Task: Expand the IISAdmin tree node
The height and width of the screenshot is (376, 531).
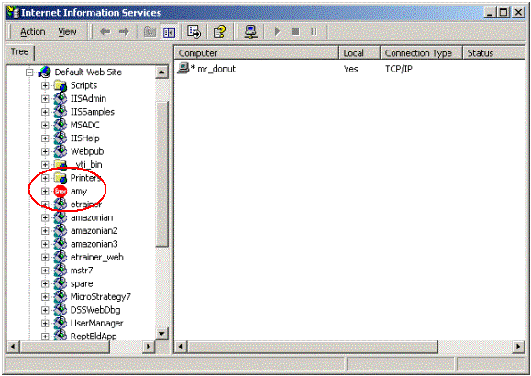Action: pyautogui.click(x=45, y=98)
